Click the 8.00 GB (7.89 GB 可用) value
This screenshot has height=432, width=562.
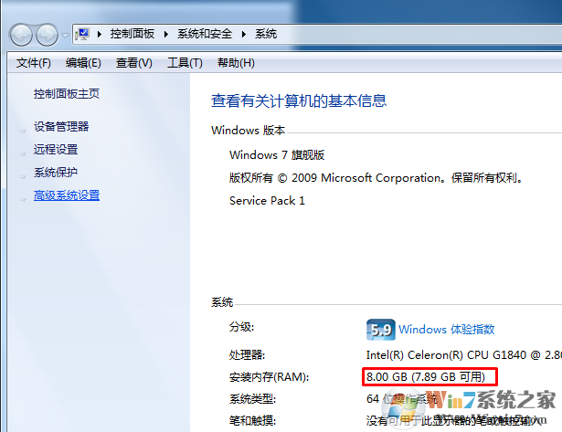(426, 377)
